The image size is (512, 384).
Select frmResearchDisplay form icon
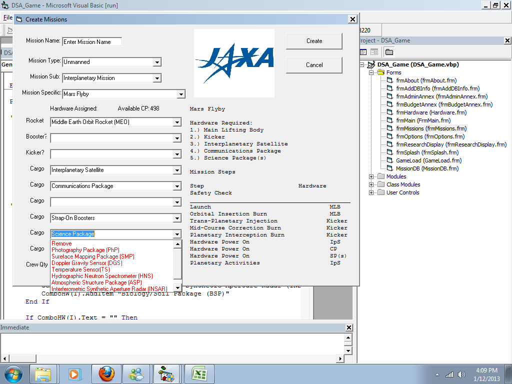tap(390, 144)
